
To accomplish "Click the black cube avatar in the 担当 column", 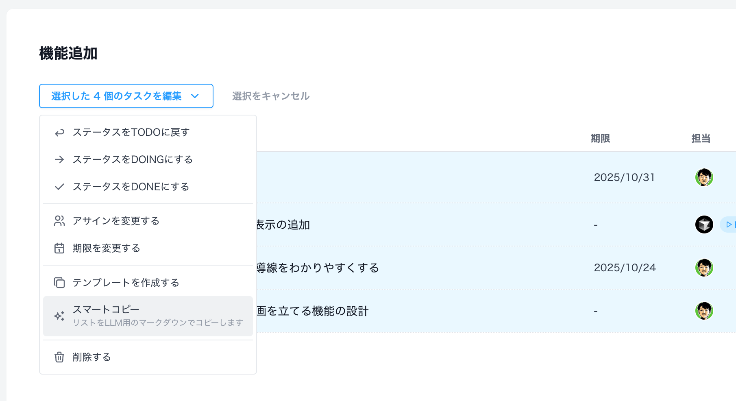I will pyautogui.click(x=704, y=224).
